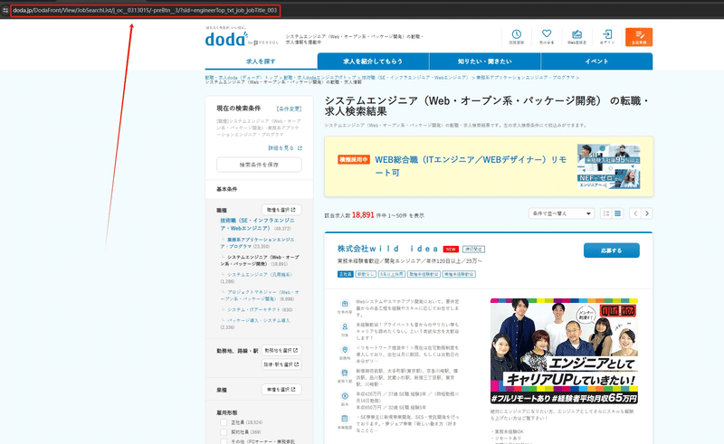Click the 職種未経験歓迎 tag
This screenshot has height=444, width=724.
[x=424, y=274]
